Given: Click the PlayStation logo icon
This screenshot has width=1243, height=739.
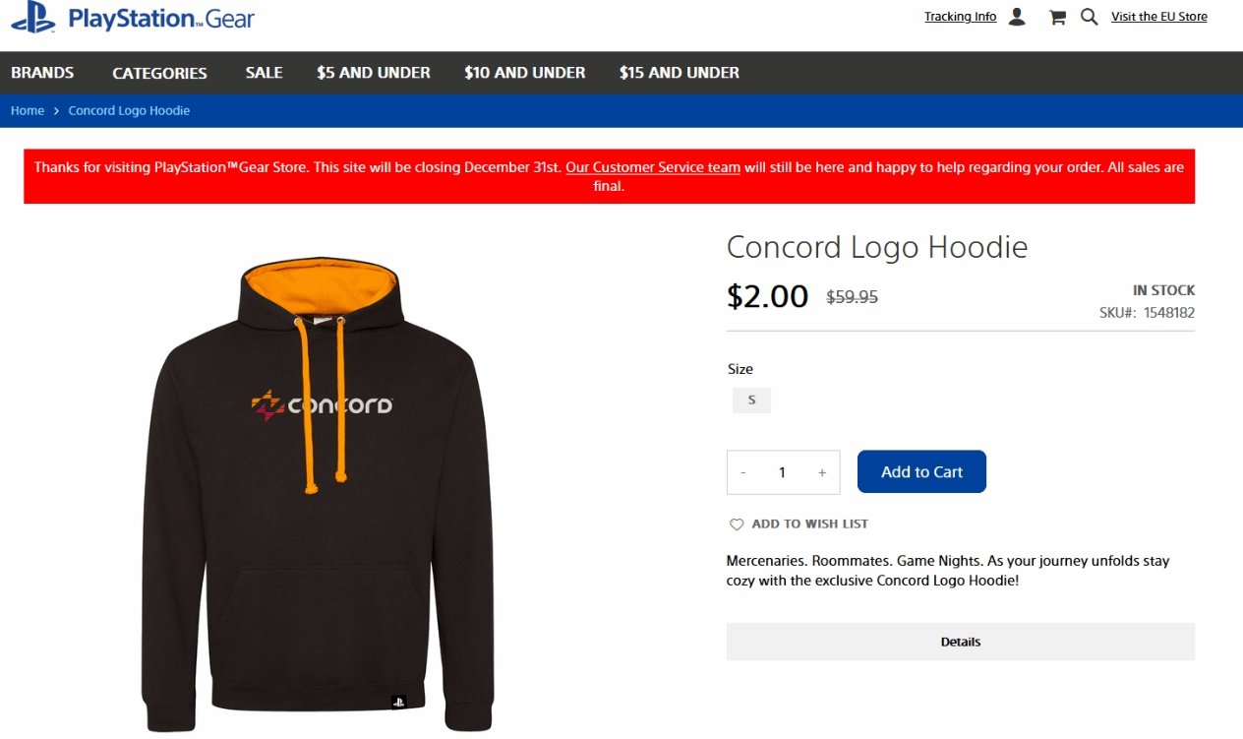Looking at the screenshot, I should (33, 17).
